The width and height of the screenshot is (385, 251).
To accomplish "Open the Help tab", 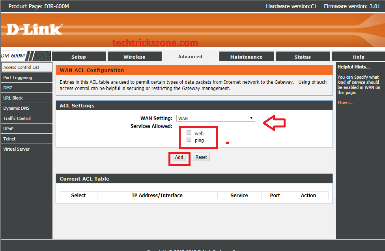I will click(x=358, y=57).
